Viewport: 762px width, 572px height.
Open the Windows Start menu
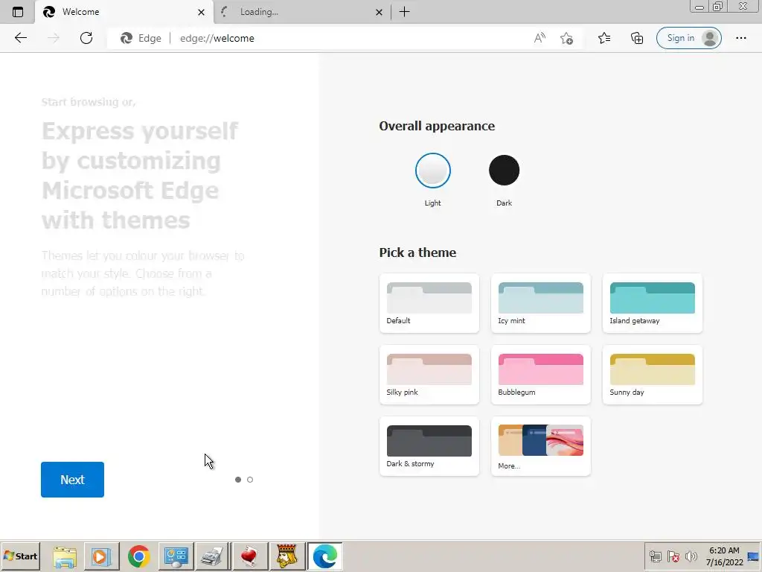(x=20, y=556)
